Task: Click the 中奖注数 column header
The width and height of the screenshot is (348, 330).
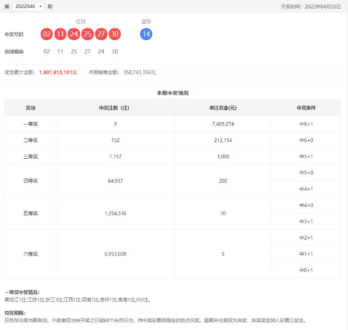Action: 114,108
